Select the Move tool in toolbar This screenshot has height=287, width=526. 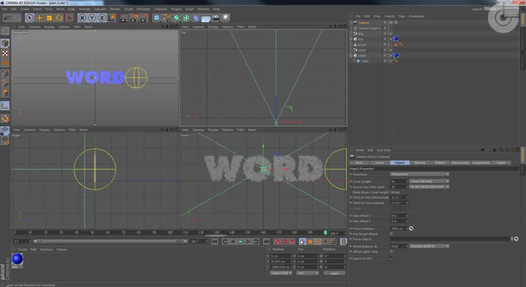(x=39, y=18)
